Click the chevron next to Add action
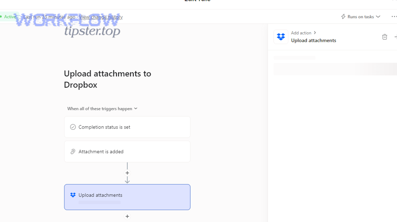Viewport: 397px width, 222px height. (x=315, y=33)
